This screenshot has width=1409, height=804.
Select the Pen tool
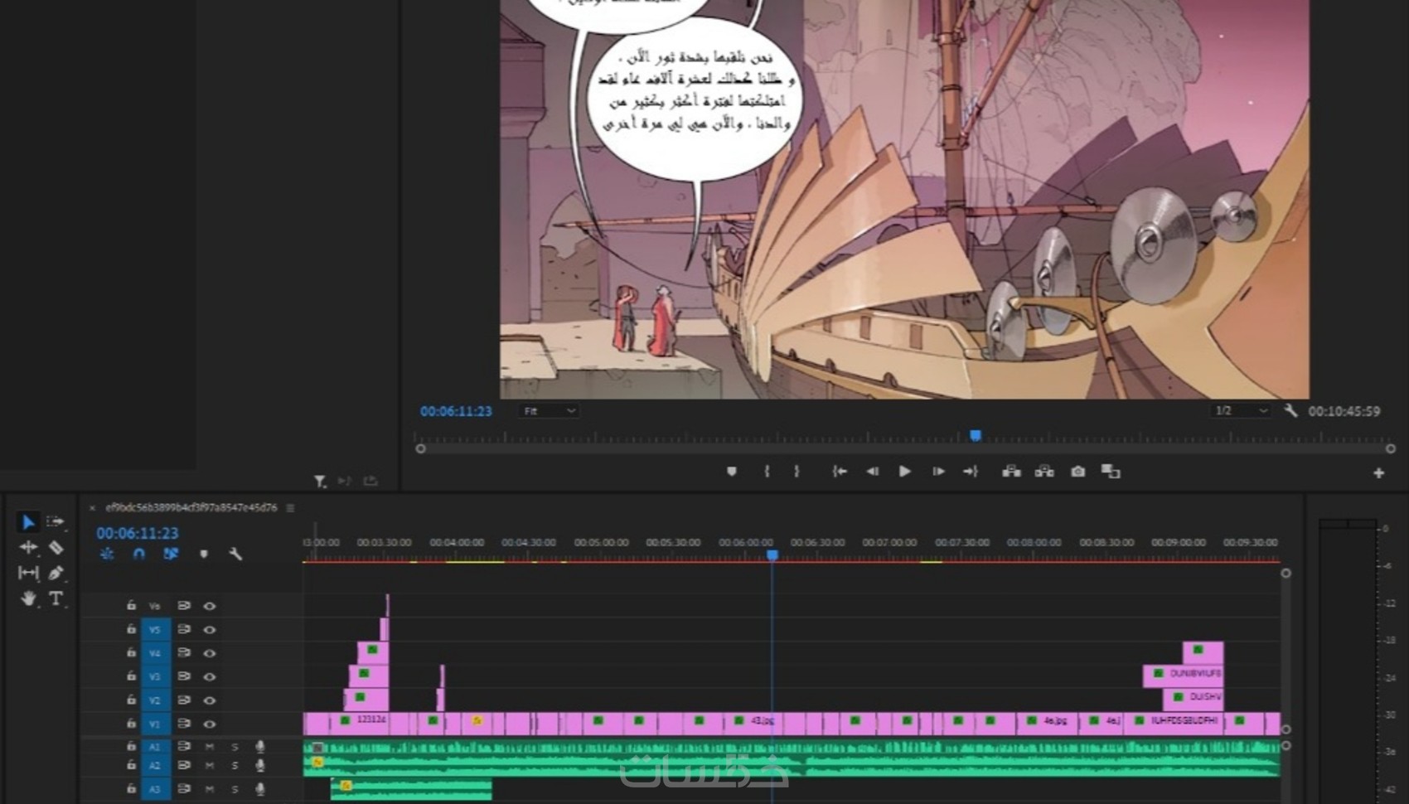tap(56, 573)
